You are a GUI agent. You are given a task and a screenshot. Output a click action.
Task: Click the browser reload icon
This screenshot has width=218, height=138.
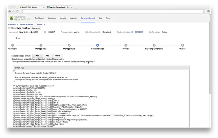click(x=18, y=11)
